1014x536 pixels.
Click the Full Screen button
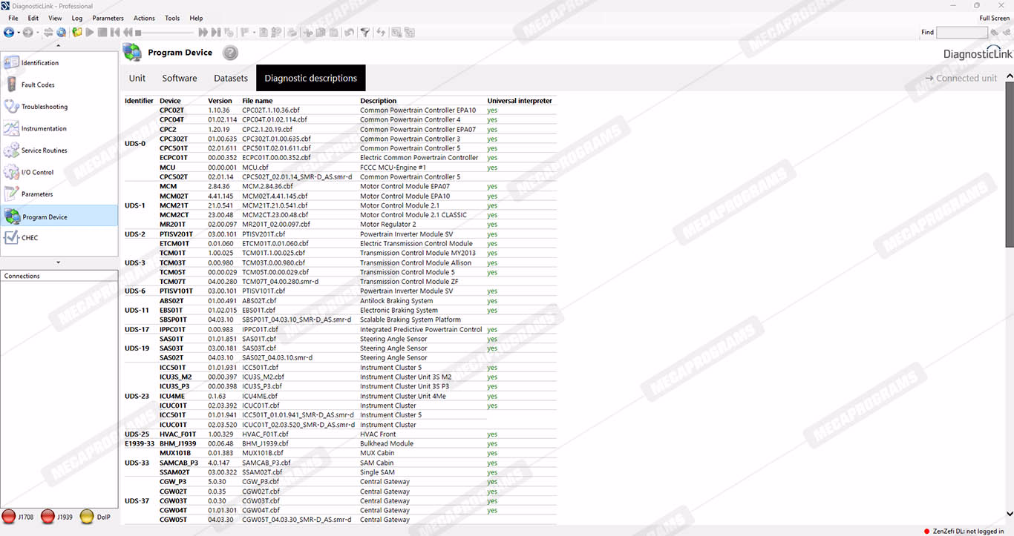click(994, 18)
